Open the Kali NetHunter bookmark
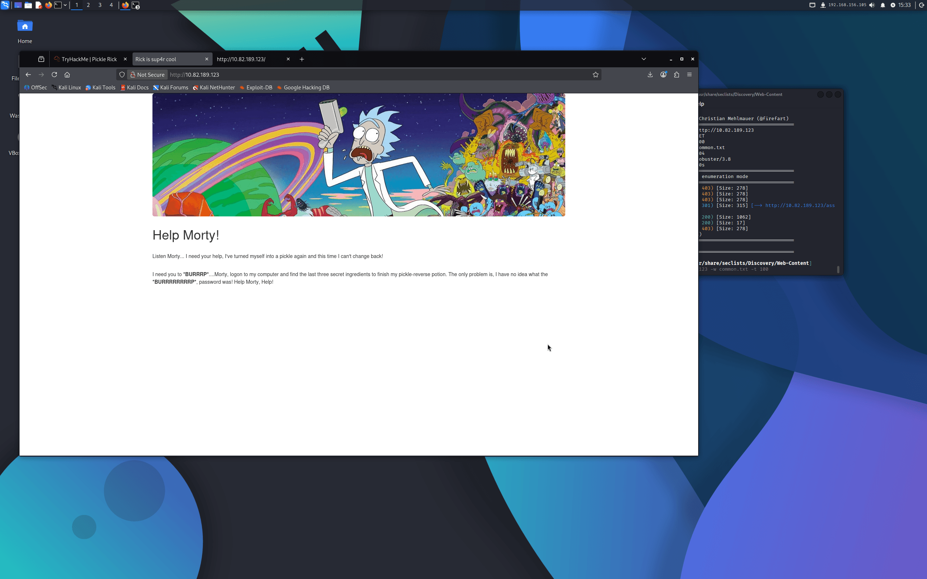This screenshot has height=579, width=927. (214, 87)
